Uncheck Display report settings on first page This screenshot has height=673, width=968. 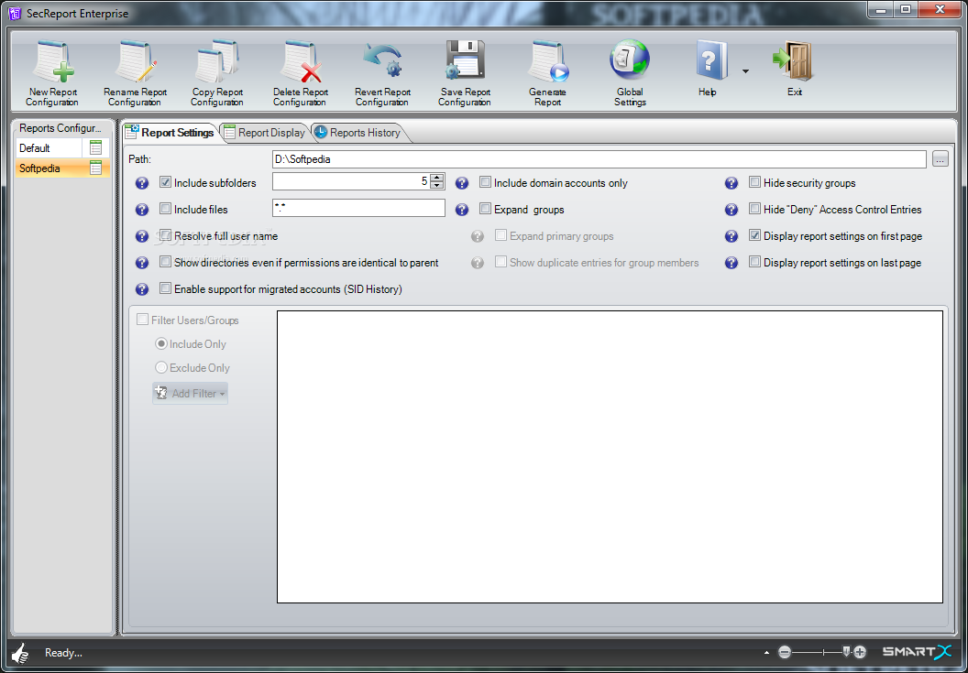click(x=754, y=235)
